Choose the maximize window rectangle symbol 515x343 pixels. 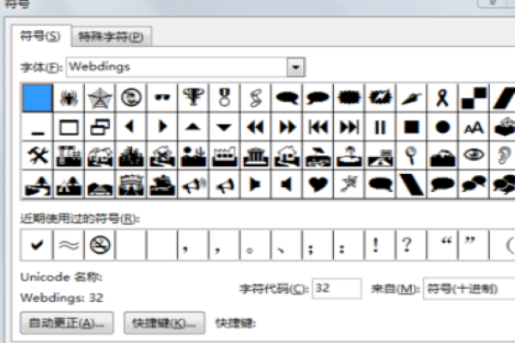(x=69, y=128)
